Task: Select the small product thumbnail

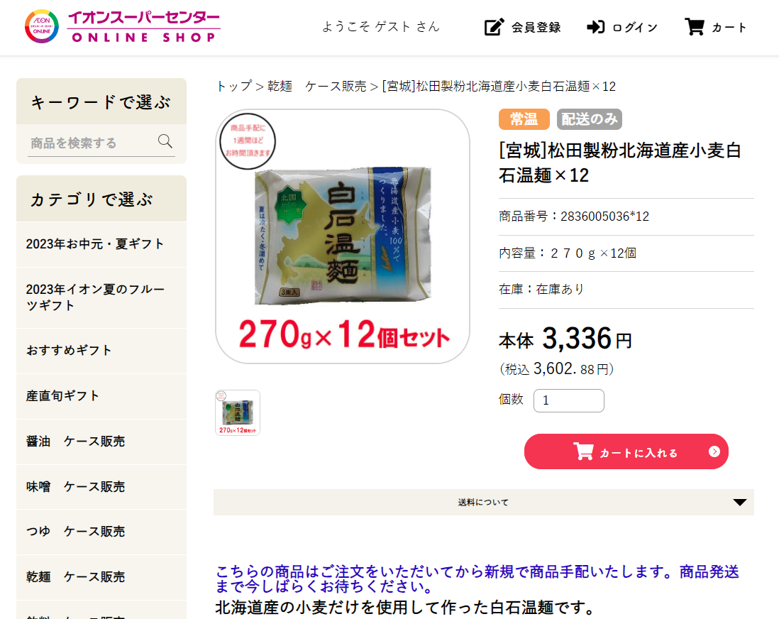Action: 238,412
